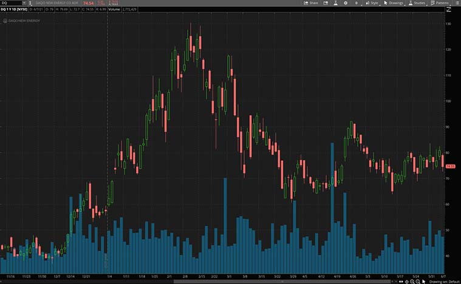Expand the symbol field dropdown arrow
461x284 pixels.
pos(24,3)
